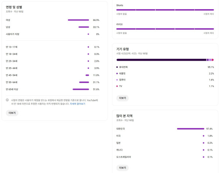Select the 남성 33.1% bar
This screenshot has width=219, height=173.
pos(84,27)
